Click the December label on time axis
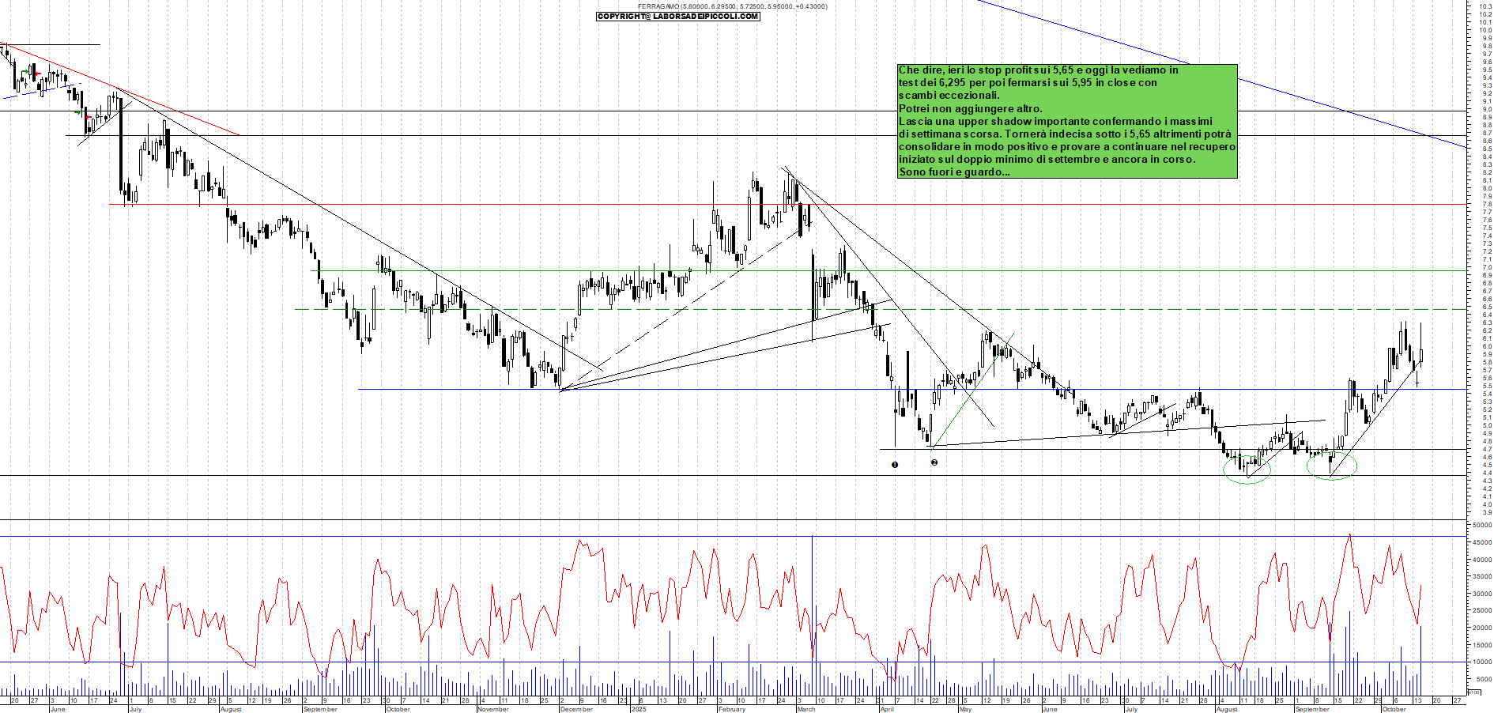The height and width of the screenshot is (713, 1494). [575, 709]
